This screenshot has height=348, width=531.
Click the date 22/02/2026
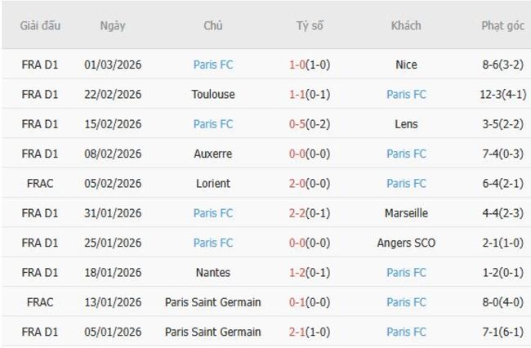[x=113, y=95]
